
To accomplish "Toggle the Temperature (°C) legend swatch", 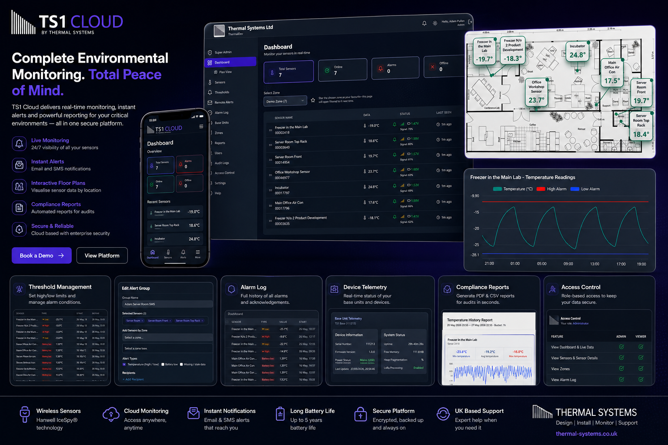I will [498, 189].
